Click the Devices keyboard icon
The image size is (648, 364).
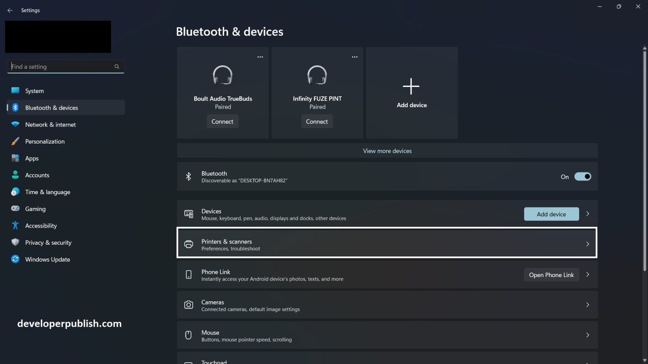(x=189, y=214)
